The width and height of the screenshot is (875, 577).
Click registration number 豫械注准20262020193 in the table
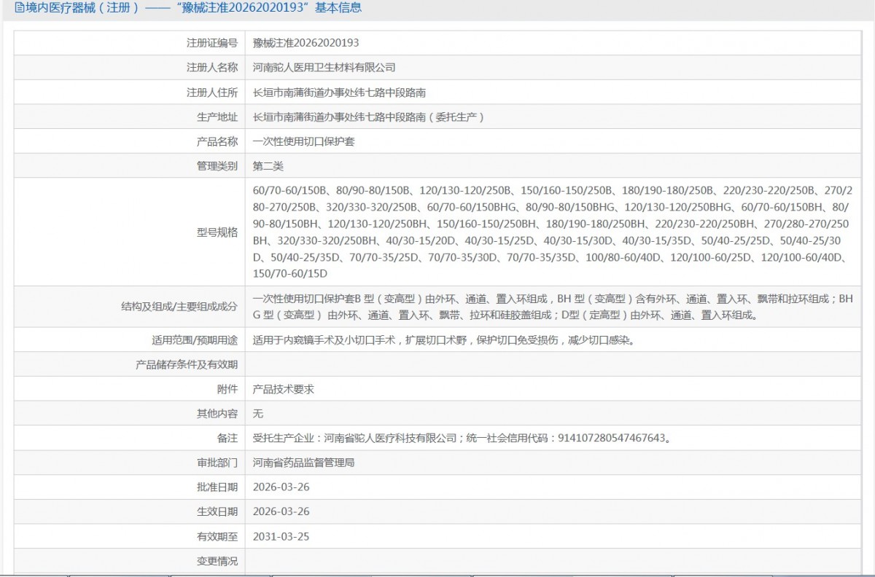[306, 43]
